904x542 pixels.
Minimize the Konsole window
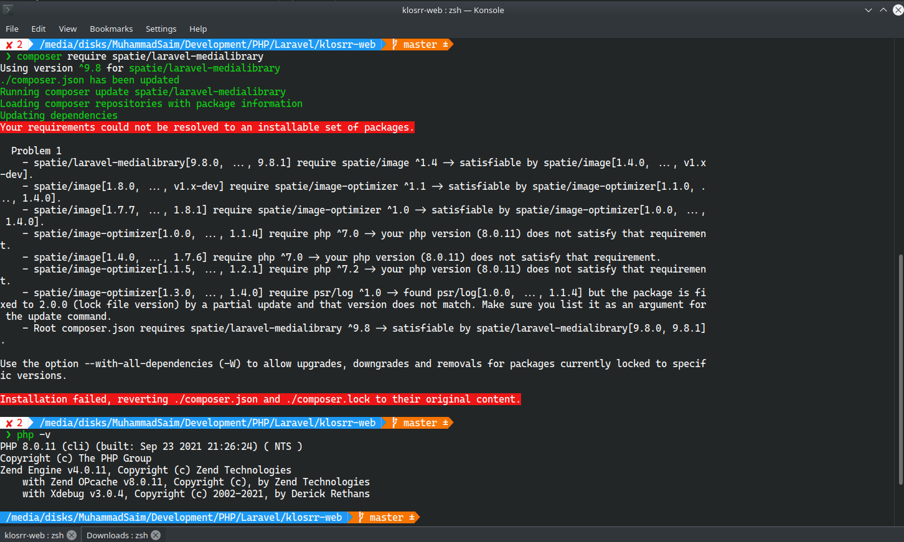click(x=869, y=10)
